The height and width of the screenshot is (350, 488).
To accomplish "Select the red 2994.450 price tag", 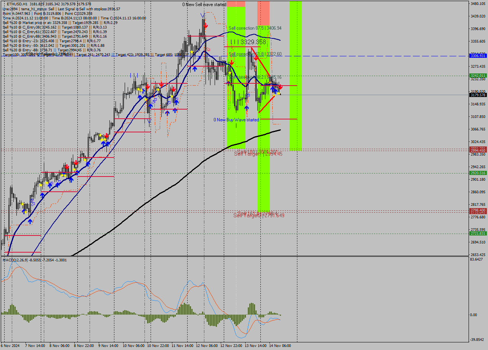I will pos(478,151).
